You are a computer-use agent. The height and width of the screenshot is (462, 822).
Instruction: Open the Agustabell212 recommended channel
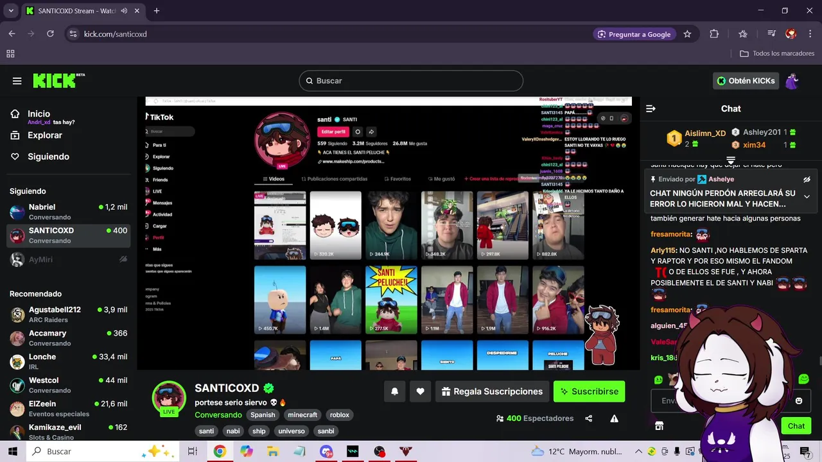point(69,314)
